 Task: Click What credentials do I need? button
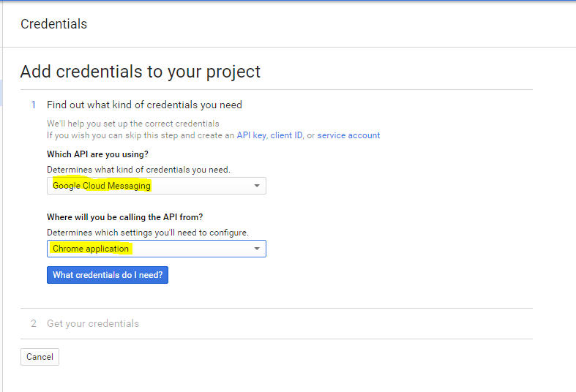pos(108,275)
